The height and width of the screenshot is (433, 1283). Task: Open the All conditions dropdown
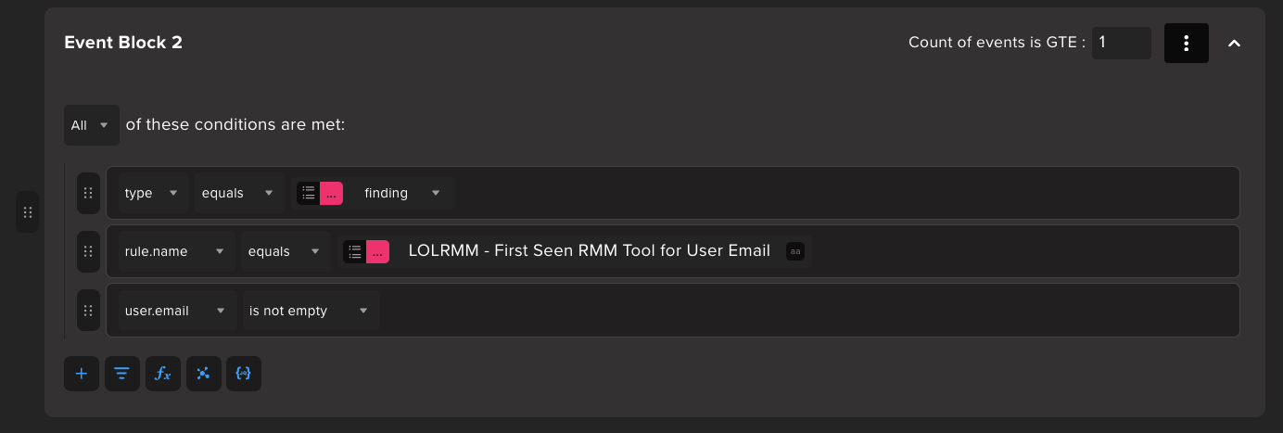pos(91,124)
